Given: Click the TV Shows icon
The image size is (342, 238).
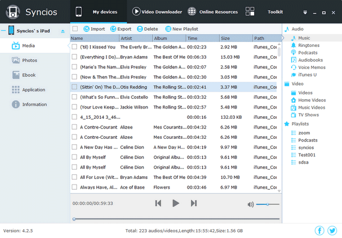Looking at the screenshot, I should 294,115.
